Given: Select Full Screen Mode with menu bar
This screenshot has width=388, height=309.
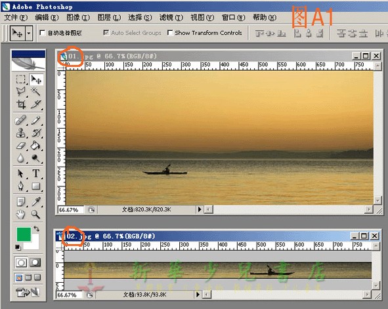Looking at the screenshot, I should (x=28, y=278).
